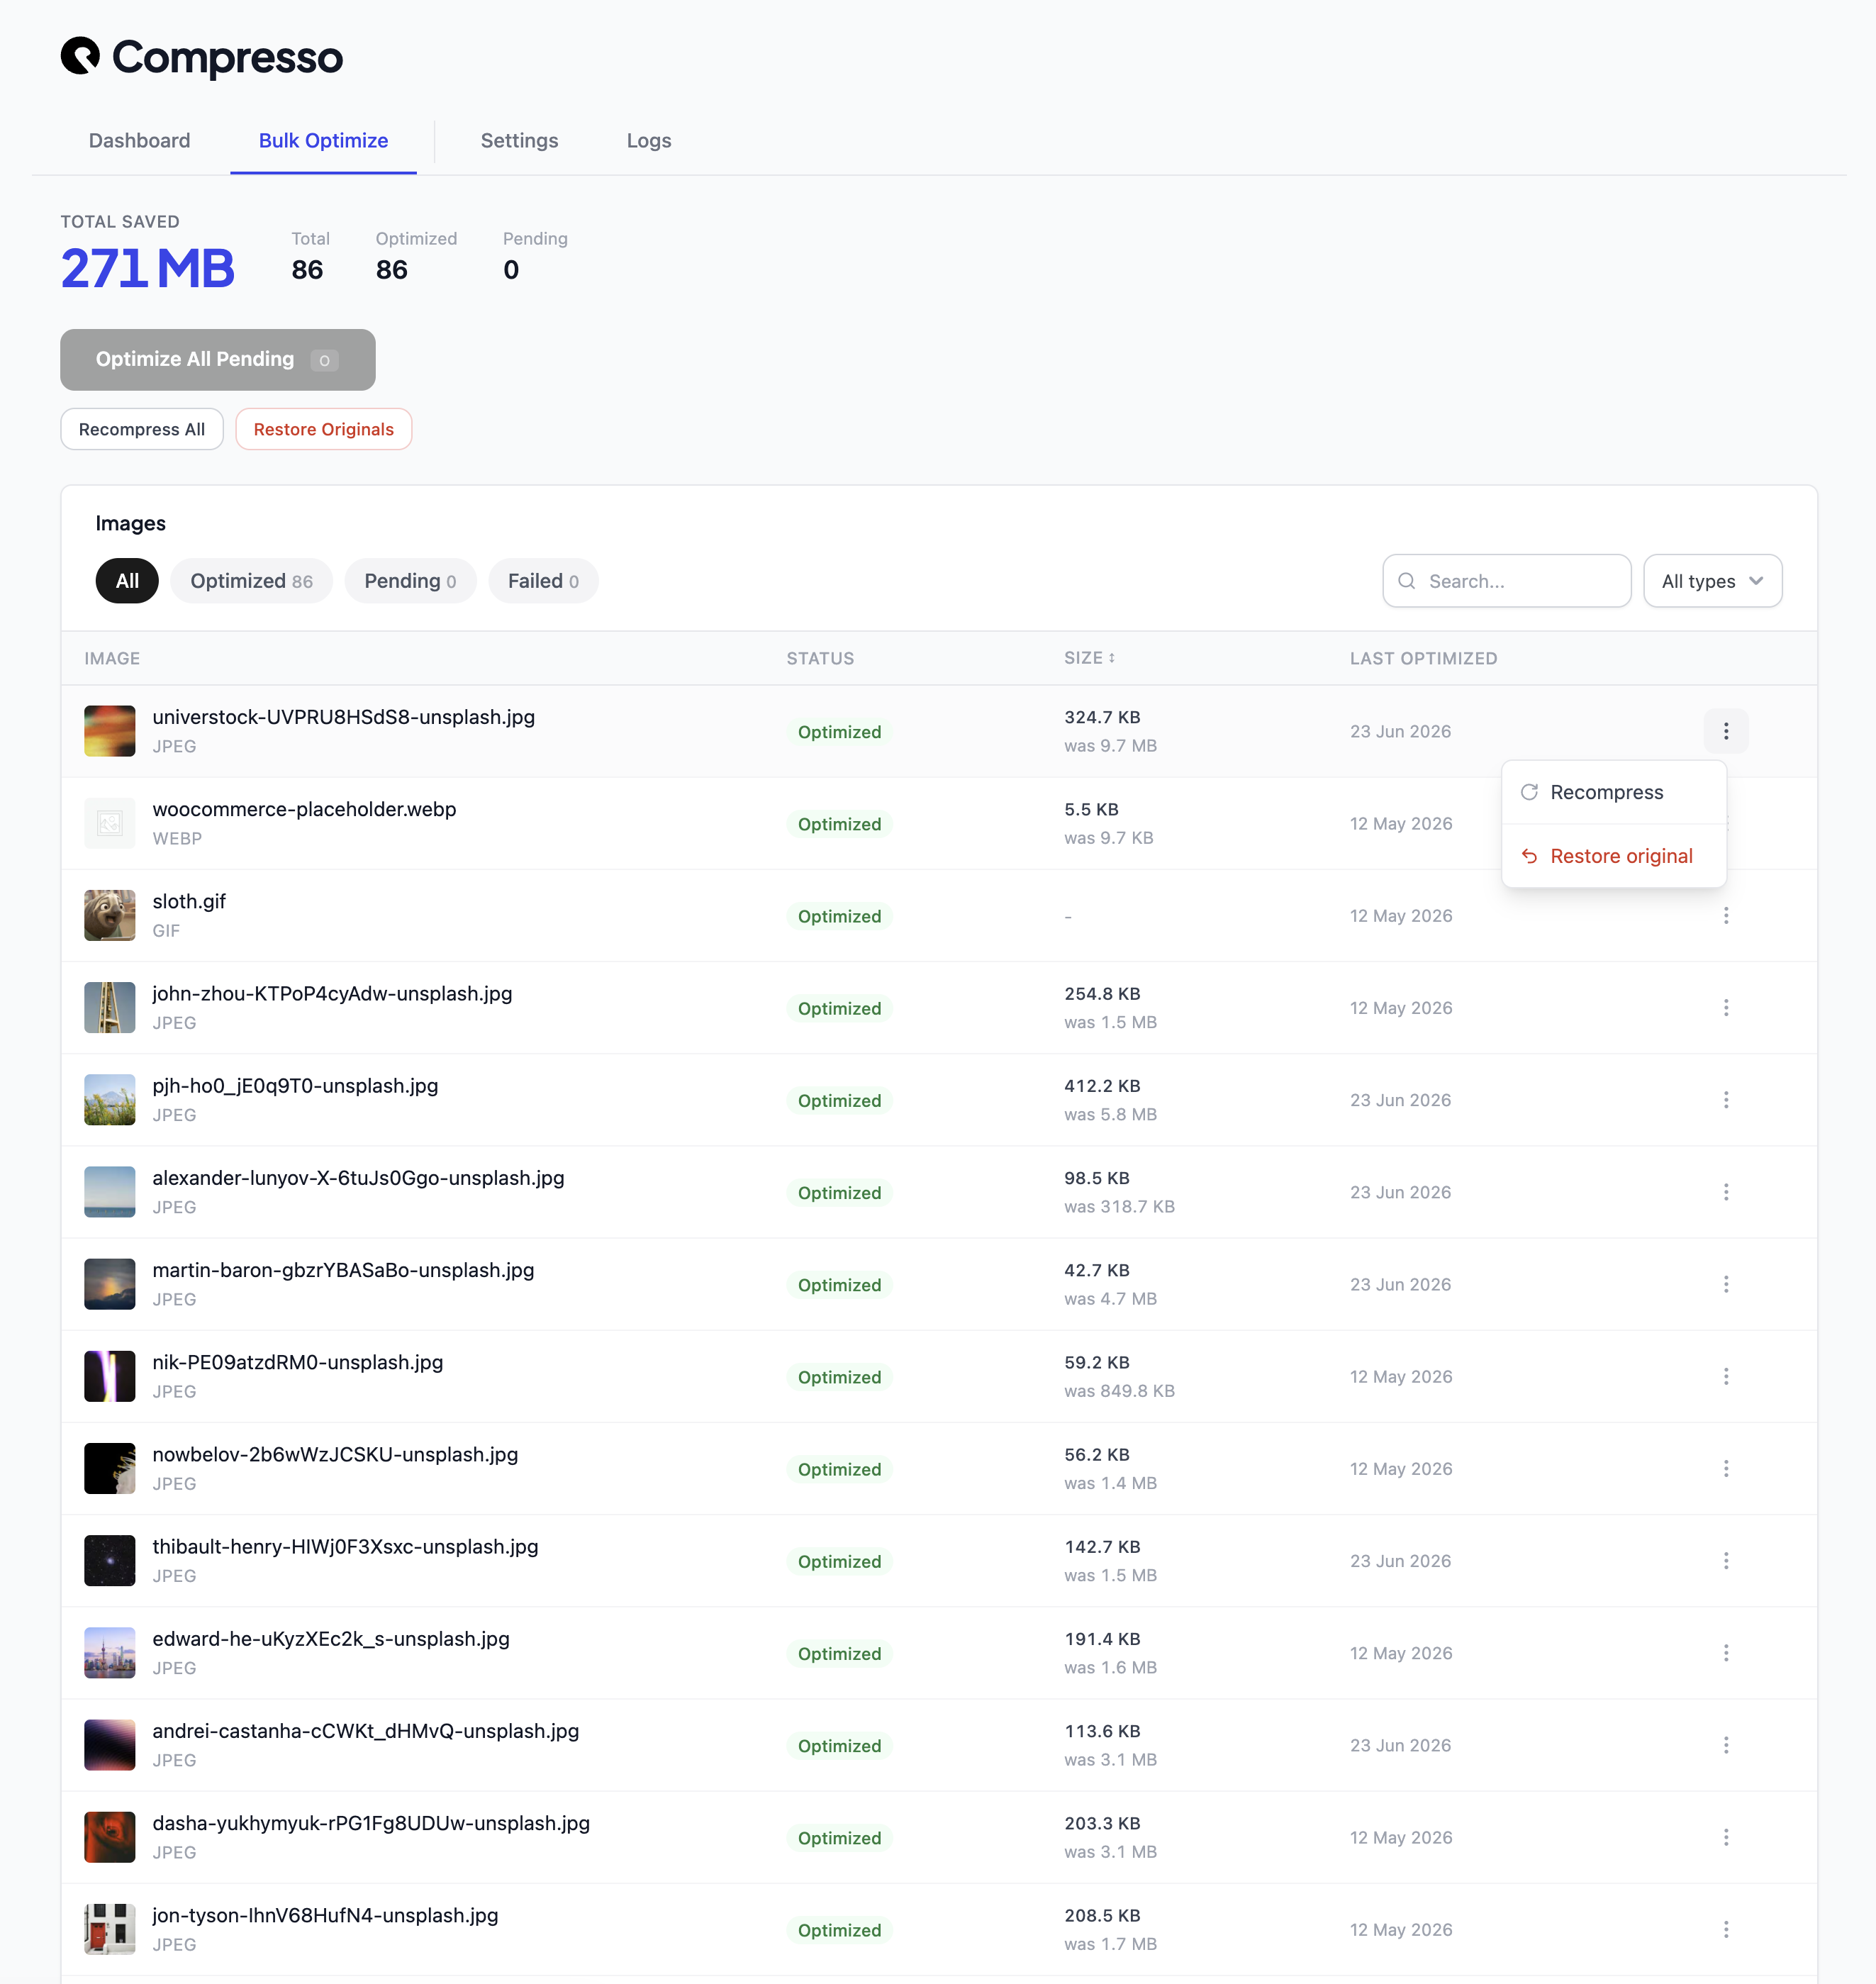
Task: Open the john-zhou-KTPoP4cyAdw thumbnail
Action: tap(109, 1007)
